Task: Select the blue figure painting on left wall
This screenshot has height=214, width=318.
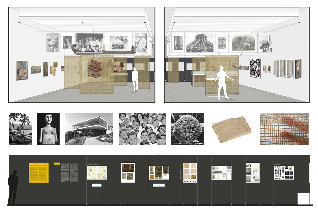Action: [22, 70]
